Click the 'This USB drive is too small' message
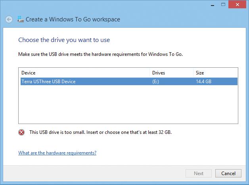The image size is (249, 185). point(101,132)
